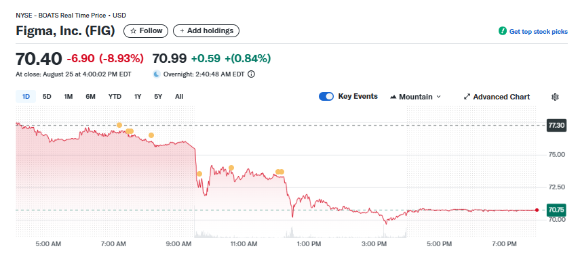This screenshot has height=255, width=580.
Task: Select the YTD range tab
Action: click(x=115, y=97)
